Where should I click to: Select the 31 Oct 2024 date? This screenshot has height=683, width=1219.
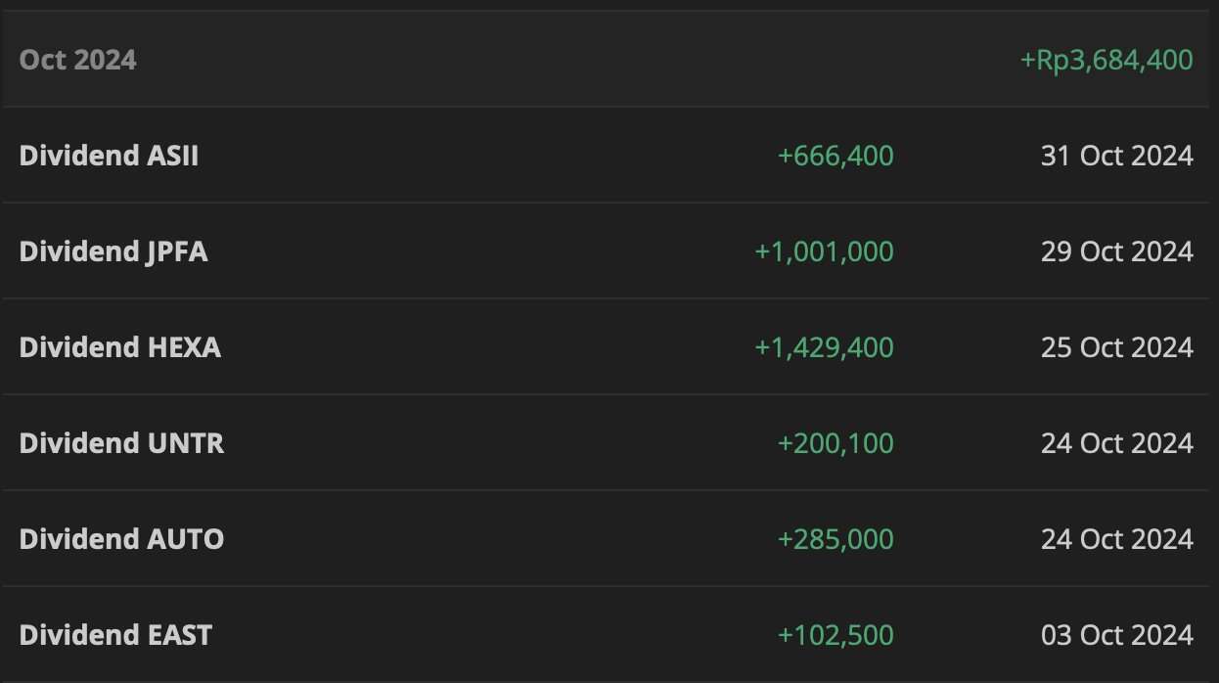(1116, 156)
